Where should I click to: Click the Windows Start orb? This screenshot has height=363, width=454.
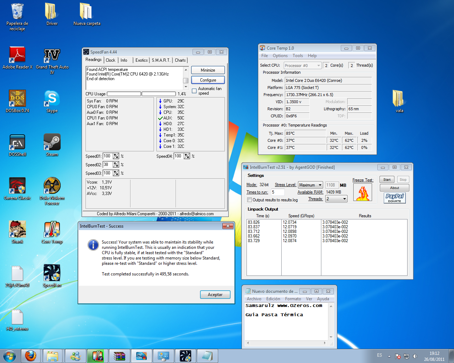pos(10,356)
